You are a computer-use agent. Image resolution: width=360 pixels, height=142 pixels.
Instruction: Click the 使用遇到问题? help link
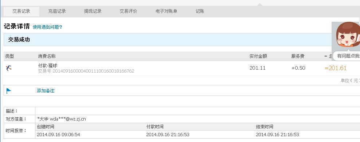pos(47,27)
